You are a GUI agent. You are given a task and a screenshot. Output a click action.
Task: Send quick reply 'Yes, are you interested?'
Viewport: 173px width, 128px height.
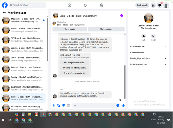click(x=74, y=63)
